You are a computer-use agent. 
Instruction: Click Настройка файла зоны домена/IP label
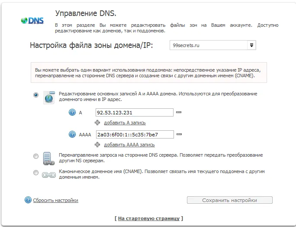coord(91,45)
